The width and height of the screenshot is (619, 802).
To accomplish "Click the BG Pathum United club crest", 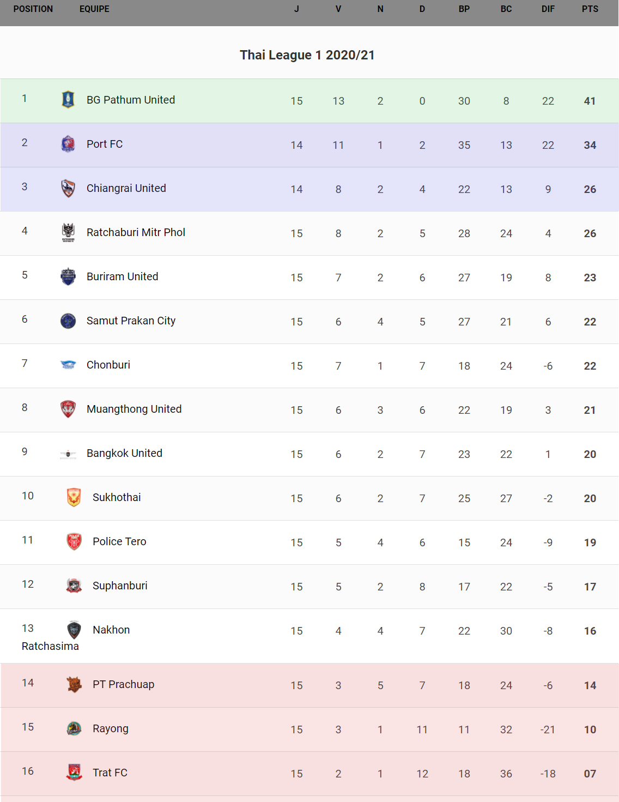I will (x=68, y=100).
